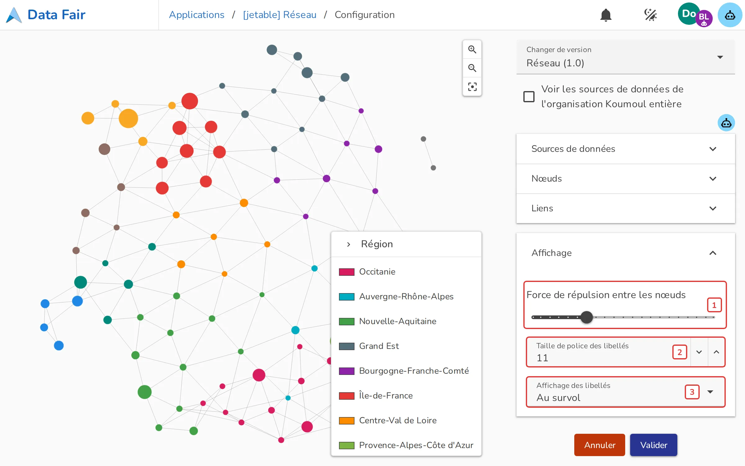Expand the Sources de données section
This screenshot has height=466, width=745.
pos(625,149)
